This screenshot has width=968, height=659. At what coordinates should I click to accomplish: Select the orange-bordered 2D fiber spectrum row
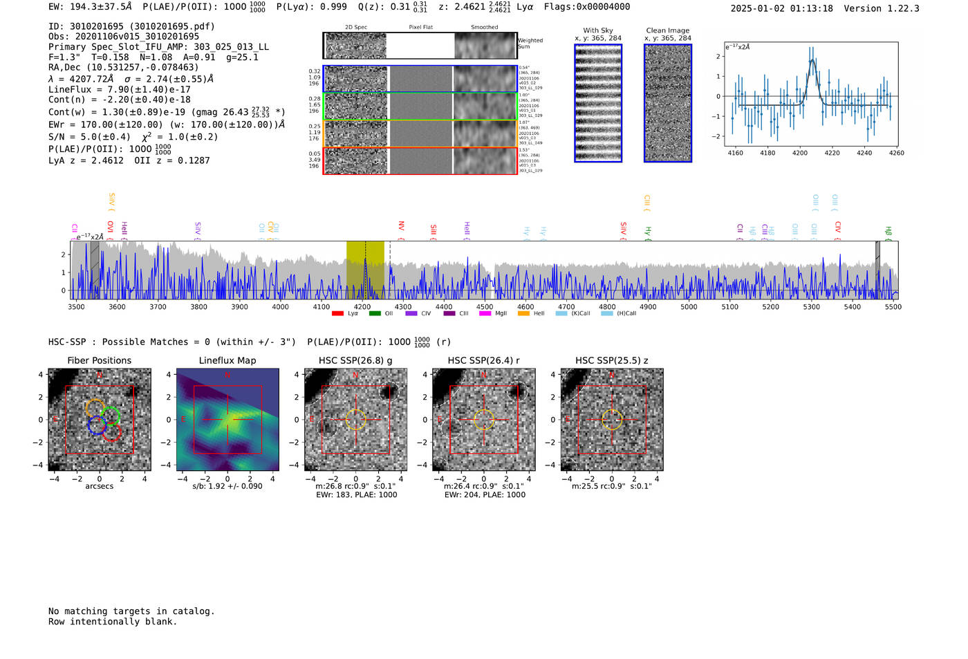[420, 133]
